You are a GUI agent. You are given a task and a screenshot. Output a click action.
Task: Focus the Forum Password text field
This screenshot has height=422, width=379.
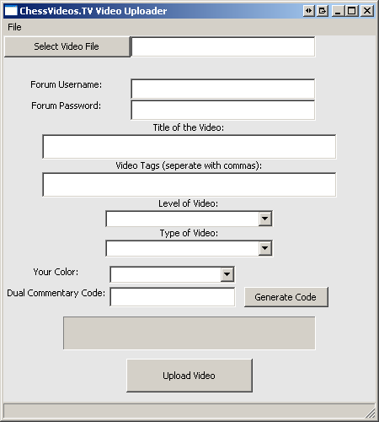tap(223, 110)
